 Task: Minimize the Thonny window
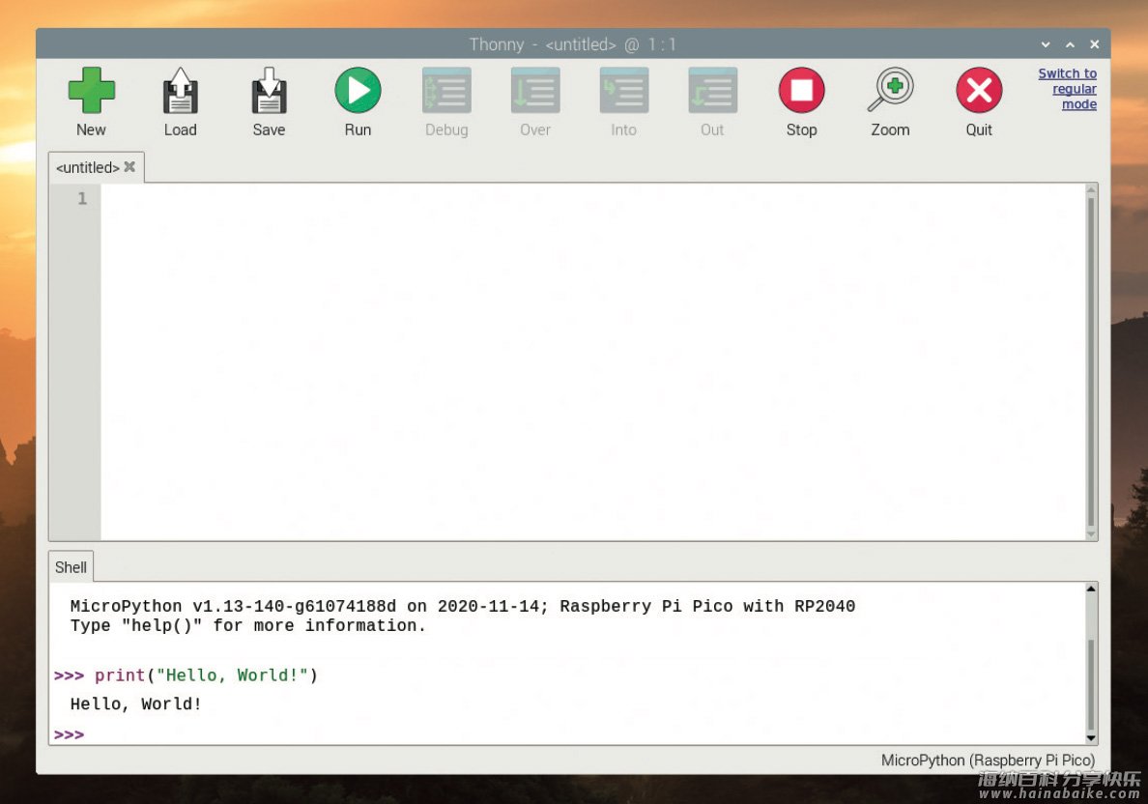pyautogui.click(x=1046, y=44)
